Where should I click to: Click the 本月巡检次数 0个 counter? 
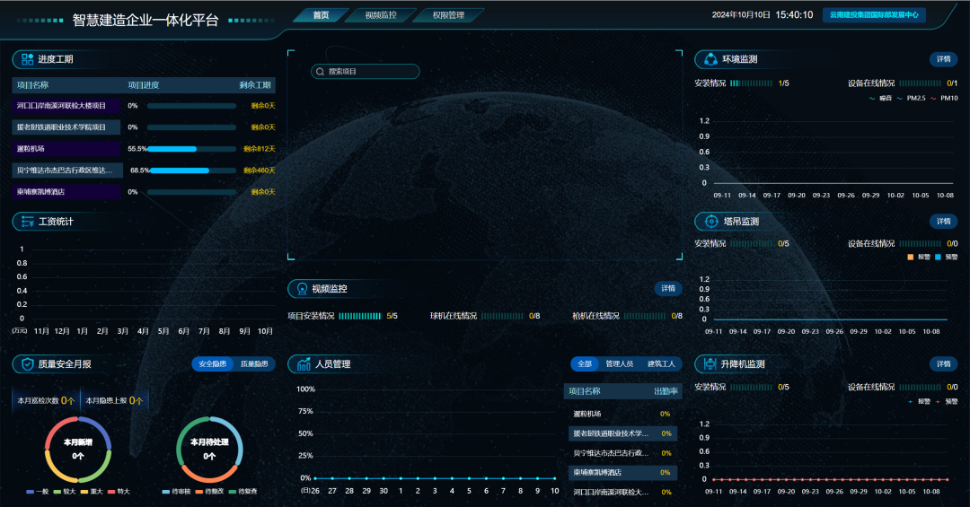click(x=46, y=400)
